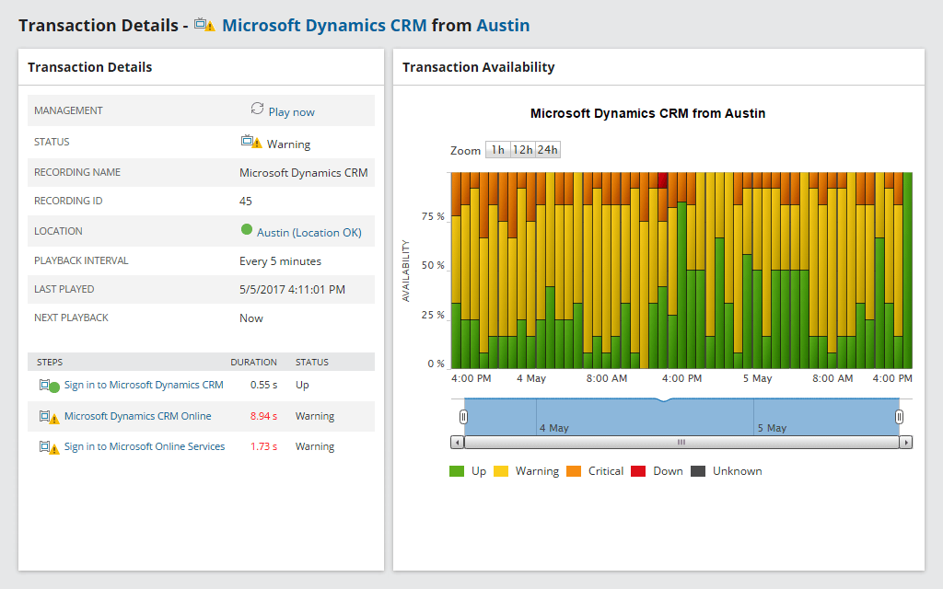
Task: Click the recording icon beside Sign in to Microsoft Dynamics CRM
Action: click(x=43, y=384)
